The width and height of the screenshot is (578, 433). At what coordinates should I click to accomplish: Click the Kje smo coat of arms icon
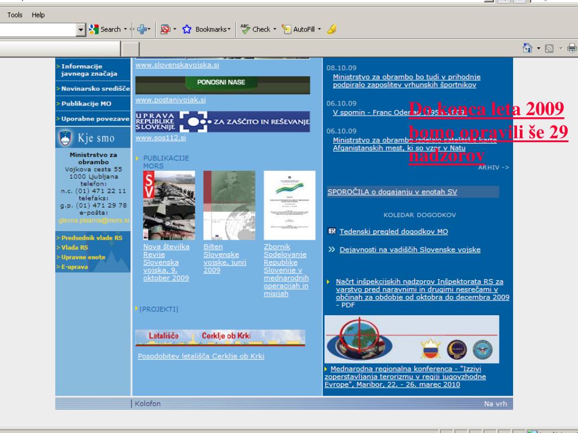point(65,138)
